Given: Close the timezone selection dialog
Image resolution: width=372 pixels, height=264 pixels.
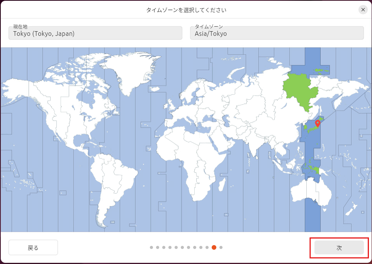Looking at the screenshot, I should (363, 10).
